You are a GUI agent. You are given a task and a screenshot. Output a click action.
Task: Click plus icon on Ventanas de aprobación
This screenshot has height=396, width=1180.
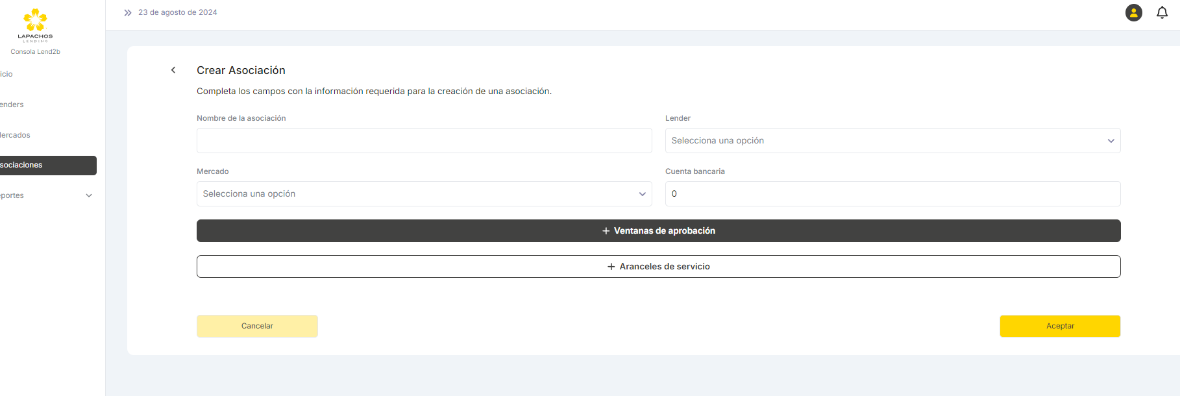(x=606, y=231)
